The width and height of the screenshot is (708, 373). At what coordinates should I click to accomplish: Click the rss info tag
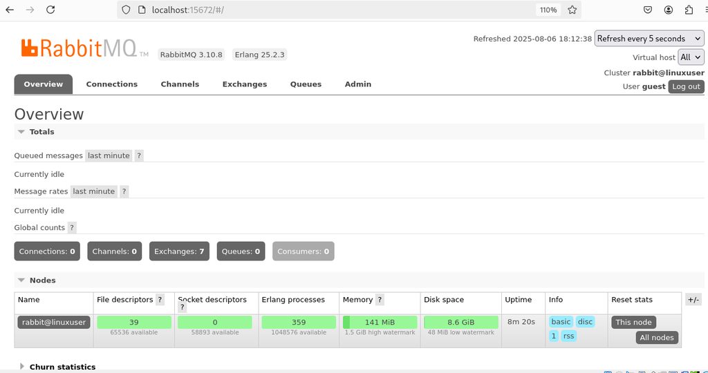pyautogui.click(x=568, y=336)
